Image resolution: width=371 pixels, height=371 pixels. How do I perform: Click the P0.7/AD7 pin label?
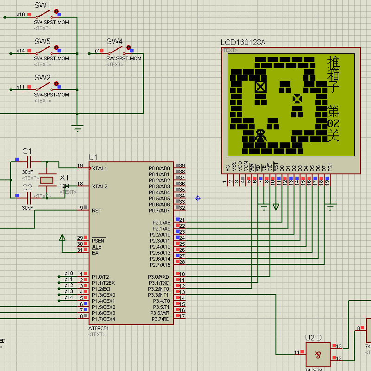(159, 211)
